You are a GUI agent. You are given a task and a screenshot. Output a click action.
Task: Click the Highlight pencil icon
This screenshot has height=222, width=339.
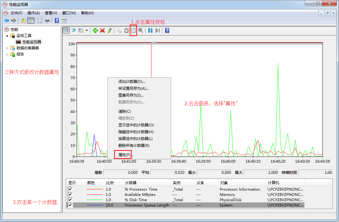[x=109, y=30]
